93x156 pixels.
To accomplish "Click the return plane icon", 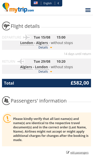I will tap(21, 61).
